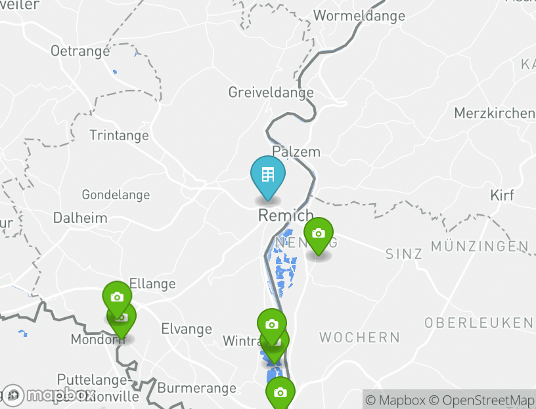
Task: Select the Elvange village label
Action: pos(187,329)
